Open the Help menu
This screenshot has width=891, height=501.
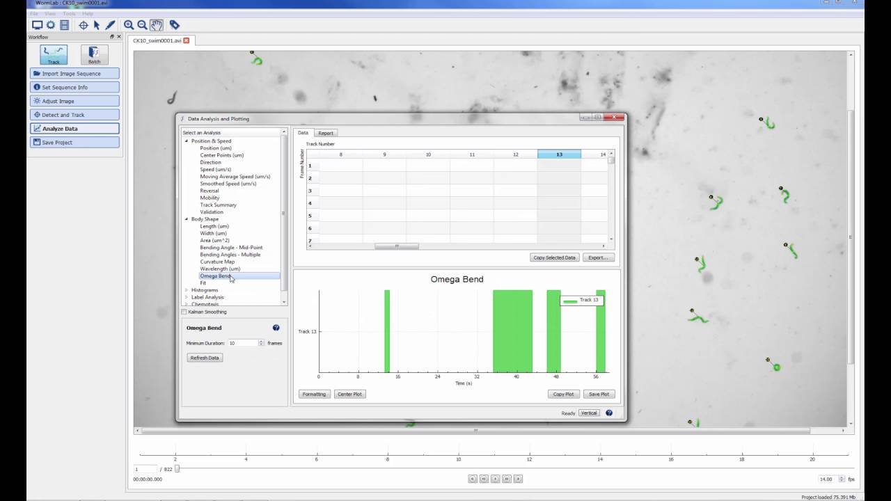88,13
